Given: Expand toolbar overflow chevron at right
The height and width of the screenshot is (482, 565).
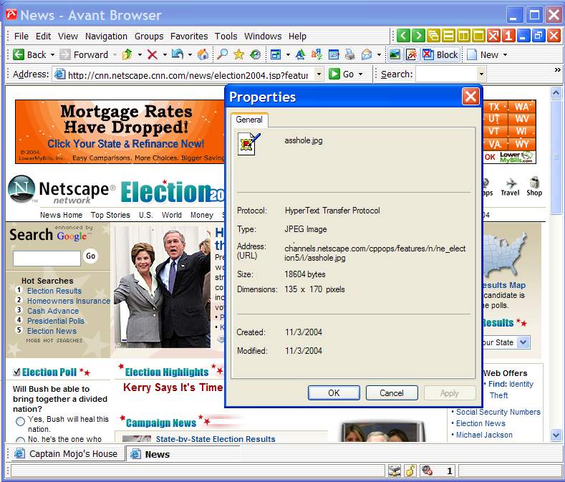Looking at the screenshot, I should pyautogui.click(x=557, y=70).
